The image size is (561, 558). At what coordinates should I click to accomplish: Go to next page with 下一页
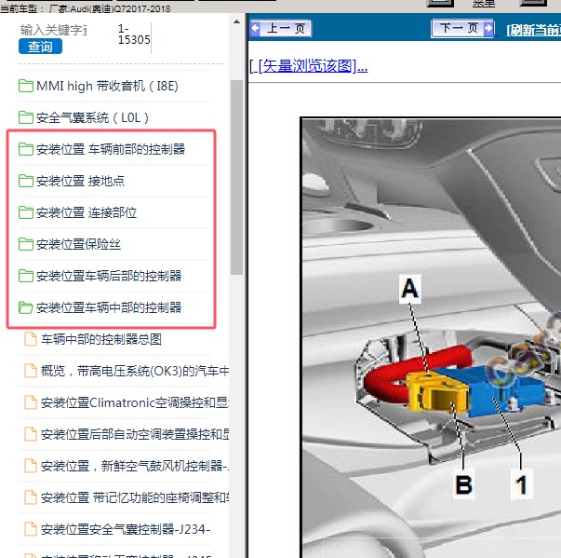click(462, 28)
